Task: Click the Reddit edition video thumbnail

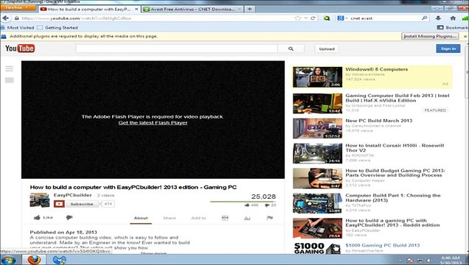Action: [x=317, y=228]
